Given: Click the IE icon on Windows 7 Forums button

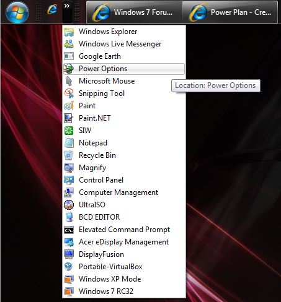Looking at the screenshot, I should tap(101, 12).
